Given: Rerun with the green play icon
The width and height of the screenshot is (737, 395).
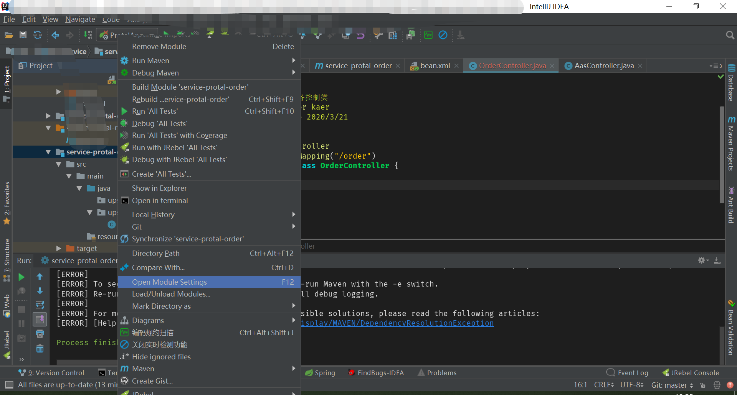Looking at the screenshot, I should point(21,277).
